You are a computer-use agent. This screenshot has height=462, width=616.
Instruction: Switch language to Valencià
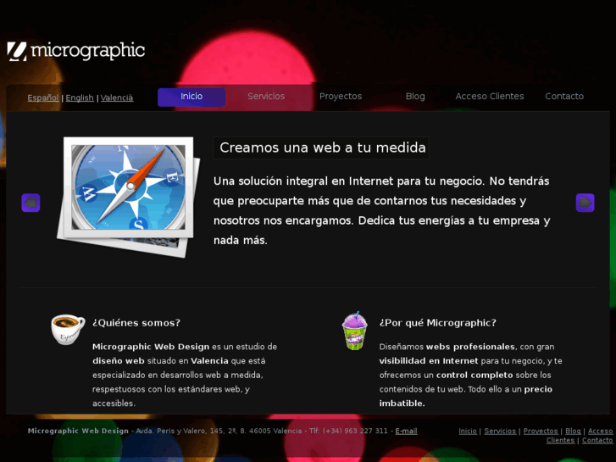coord(117,97)
